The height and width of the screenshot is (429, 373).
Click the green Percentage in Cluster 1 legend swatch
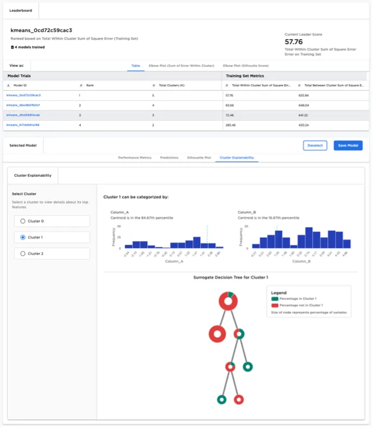point(275,299)
